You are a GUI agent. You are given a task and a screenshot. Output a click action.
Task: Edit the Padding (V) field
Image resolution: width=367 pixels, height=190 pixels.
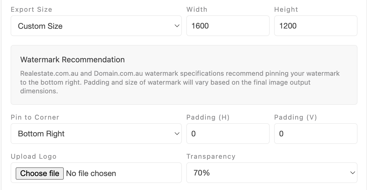(316, 134)
